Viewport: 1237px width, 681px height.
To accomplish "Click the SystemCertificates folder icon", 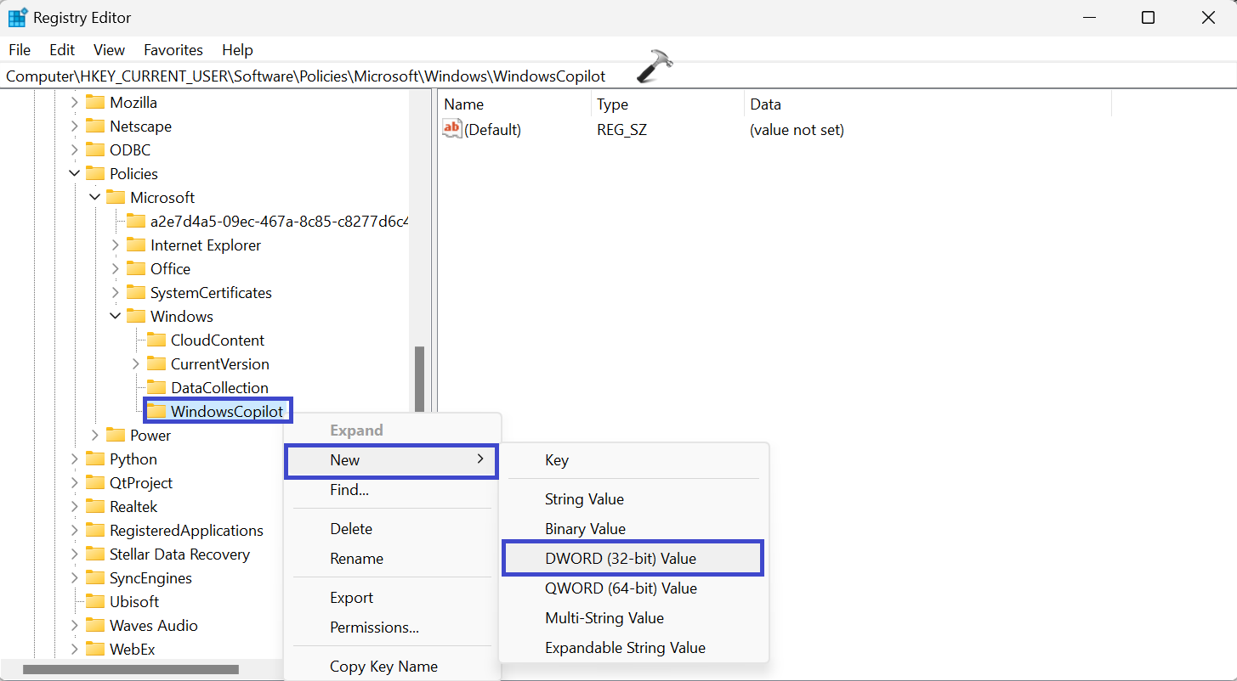I will coord(136,293).
